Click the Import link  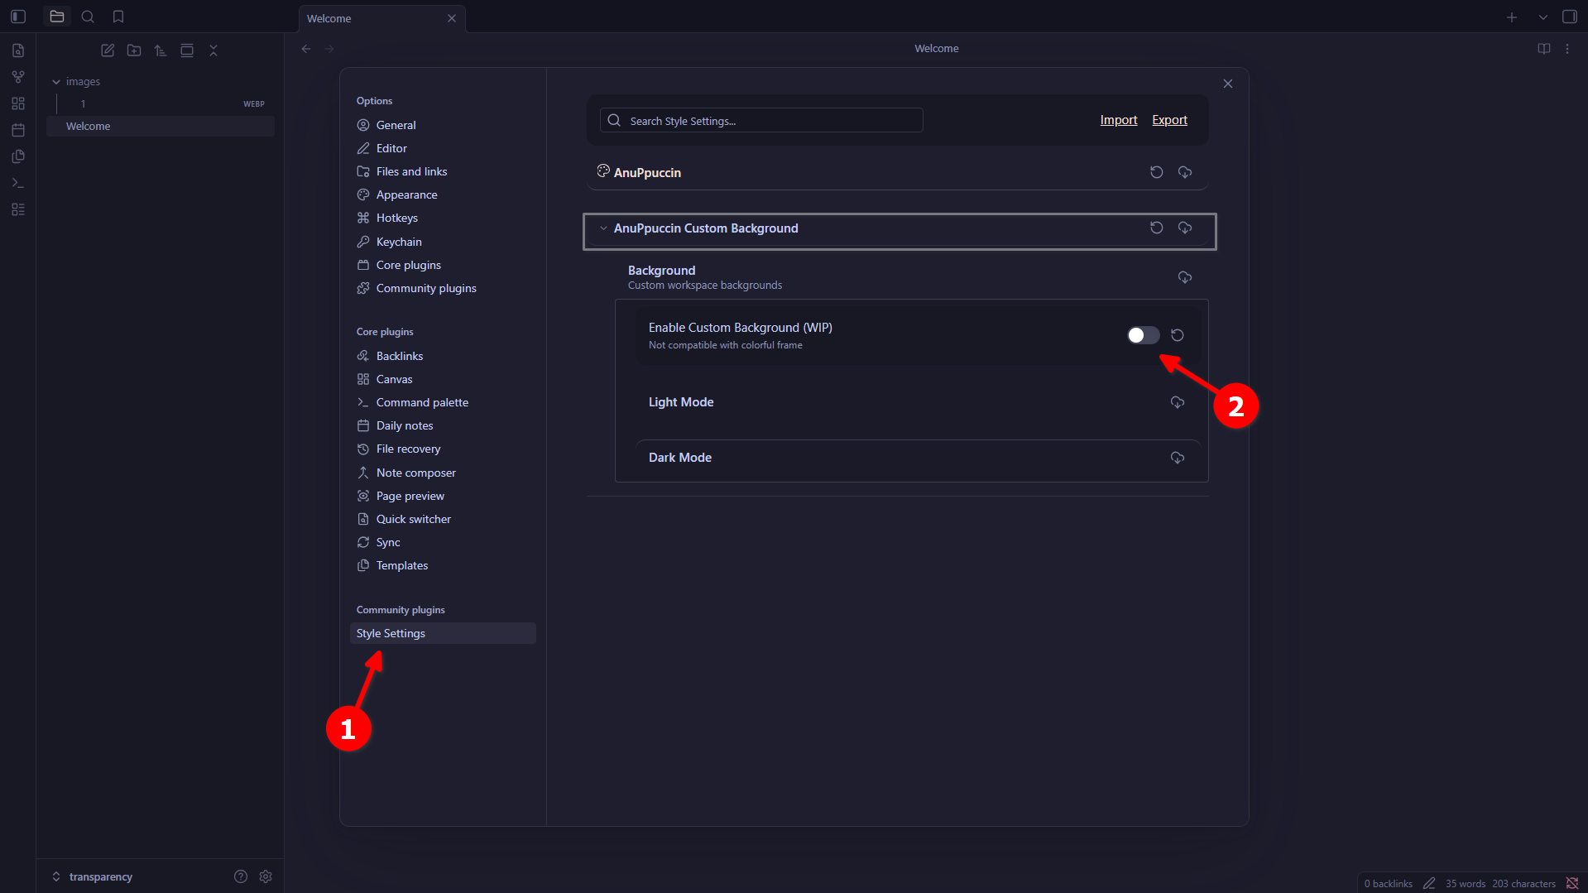coord(1118,120)
